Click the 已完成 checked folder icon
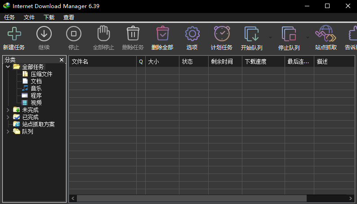The image size is (357, 204). [16, 117]
